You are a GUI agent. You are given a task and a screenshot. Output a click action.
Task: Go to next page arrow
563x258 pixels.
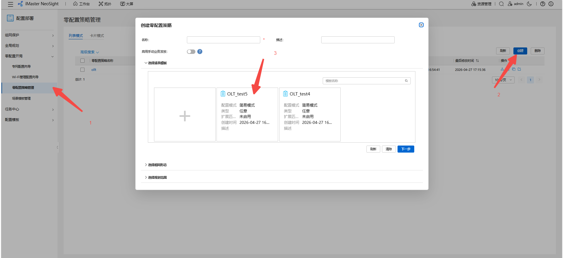[x=539, y=80]
